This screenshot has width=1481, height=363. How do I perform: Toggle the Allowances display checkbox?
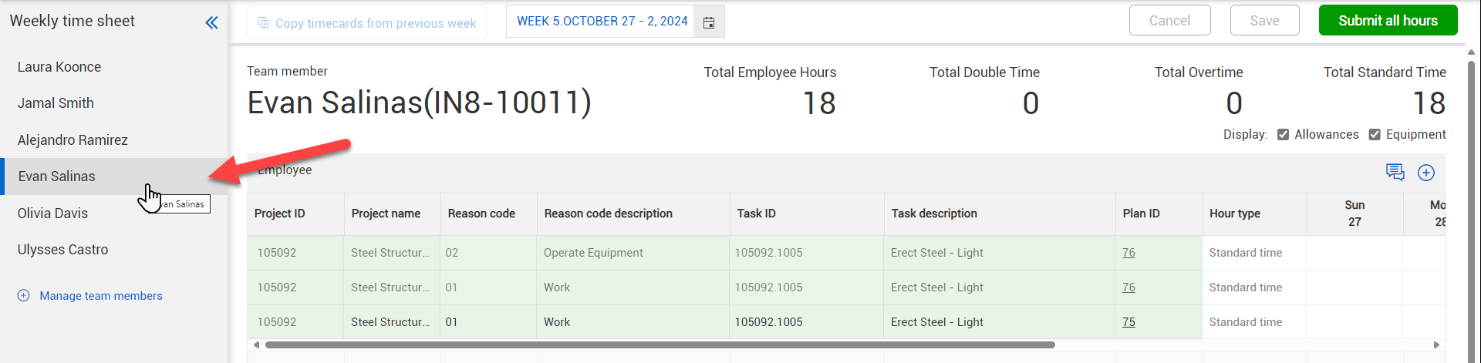pyautogui.click(x=1283, y=135)
